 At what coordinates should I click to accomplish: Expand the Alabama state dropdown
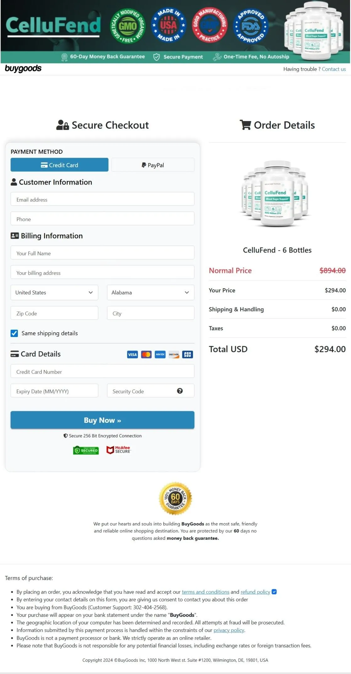click(150, 292)
